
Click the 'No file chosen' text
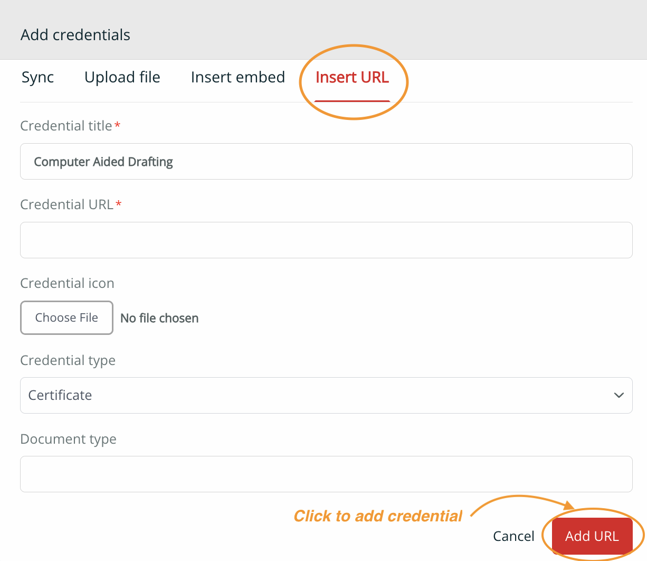click(159, 318)
